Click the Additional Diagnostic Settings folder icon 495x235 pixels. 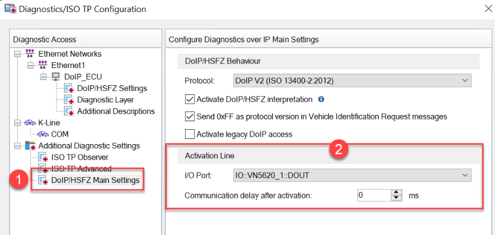coord(30,145)
